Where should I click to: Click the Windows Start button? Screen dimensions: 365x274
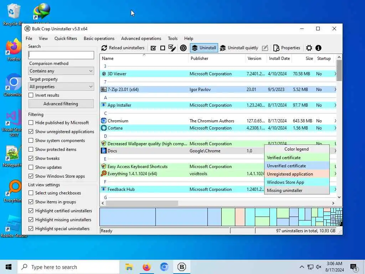coord(9,267)
